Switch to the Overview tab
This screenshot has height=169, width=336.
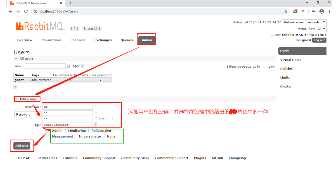pyautogui.click(x=25, y=40)
